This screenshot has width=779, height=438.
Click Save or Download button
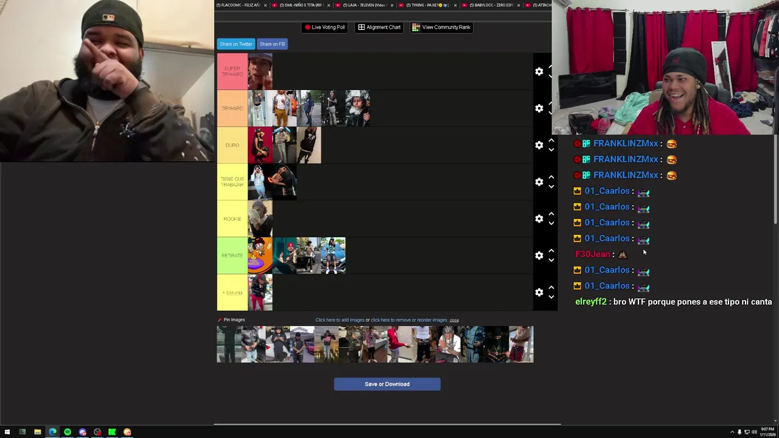(387, 384)
